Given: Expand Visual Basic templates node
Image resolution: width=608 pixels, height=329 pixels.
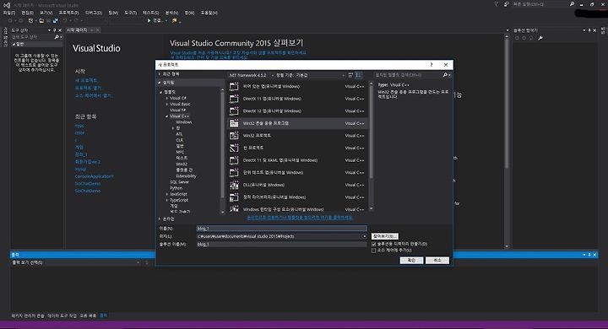Looking at the screenshot, I should pyautogui.click(x=167, y=105).
